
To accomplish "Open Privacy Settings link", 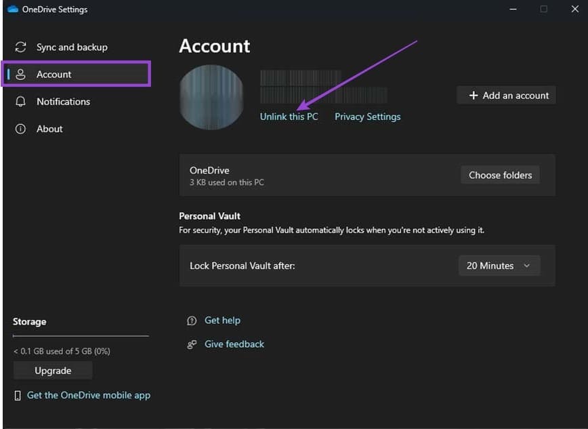I will (x=367, y=117).
